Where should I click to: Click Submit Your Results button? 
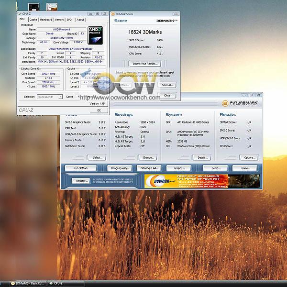(145, 64)
